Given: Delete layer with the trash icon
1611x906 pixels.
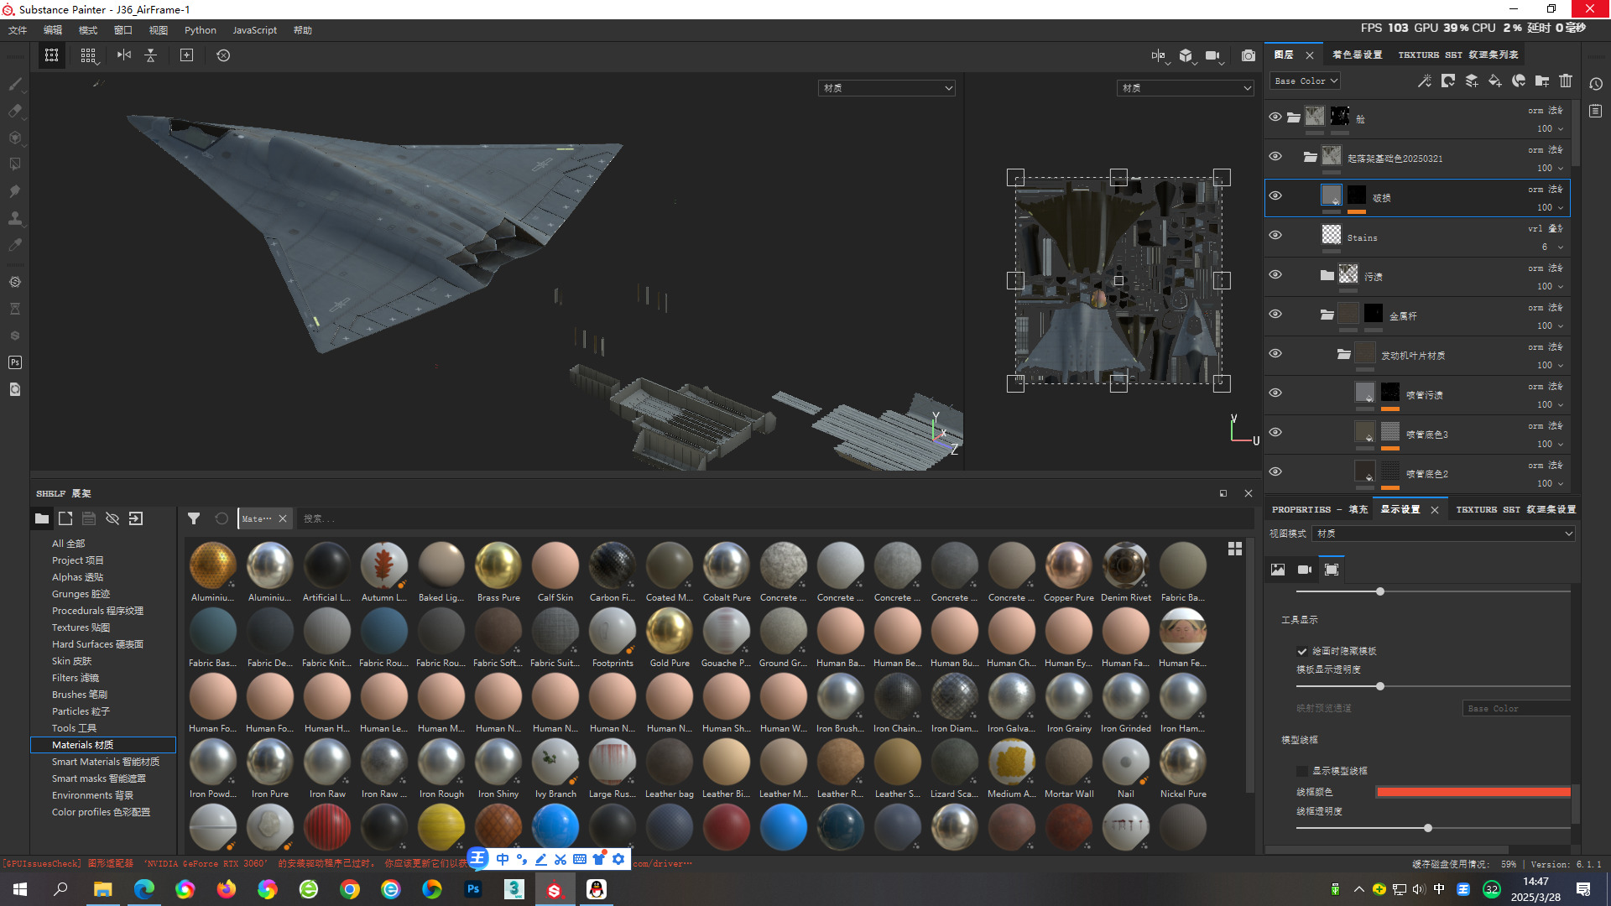Looking at the screenshot, I should tap(1566, 81).
